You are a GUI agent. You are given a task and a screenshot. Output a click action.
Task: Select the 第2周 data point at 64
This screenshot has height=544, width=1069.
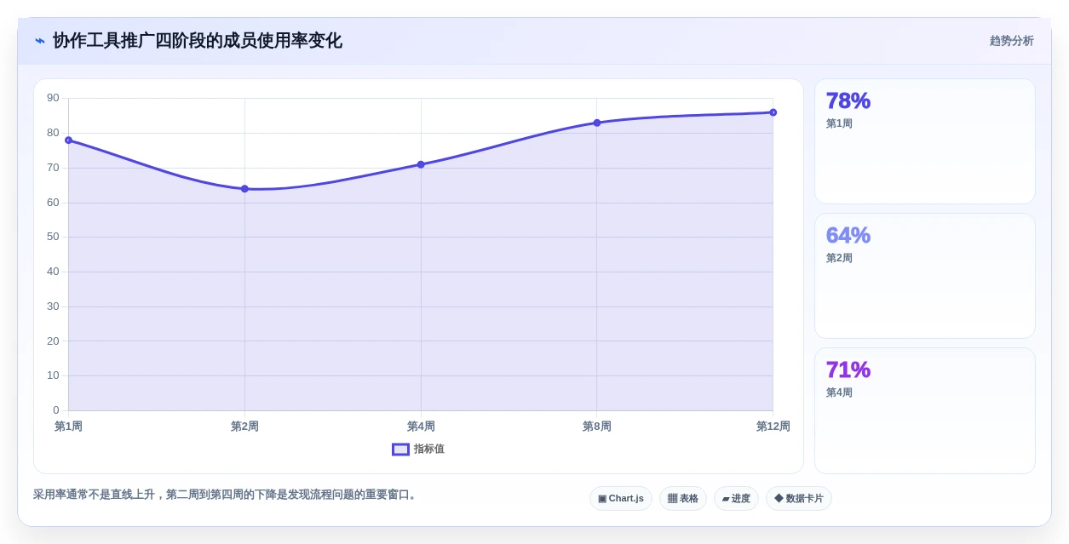[x=244, y=189]
